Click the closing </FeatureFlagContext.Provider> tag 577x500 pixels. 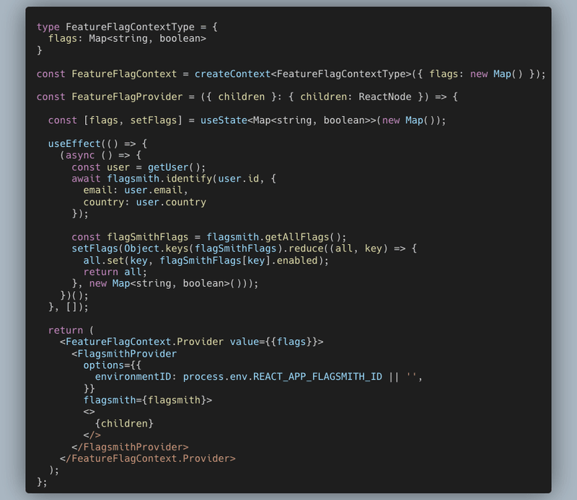click(x=148, y=459)
